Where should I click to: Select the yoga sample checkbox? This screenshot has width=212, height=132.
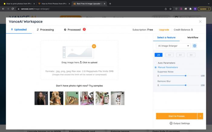92,93
